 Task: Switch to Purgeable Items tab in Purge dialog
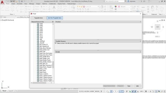pos(39,18)
